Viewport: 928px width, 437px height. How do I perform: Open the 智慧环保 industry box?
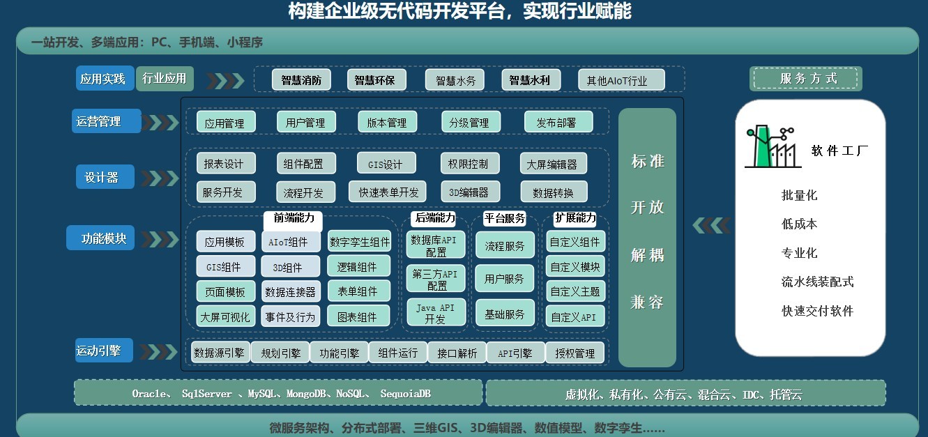[x=376, y=80]
